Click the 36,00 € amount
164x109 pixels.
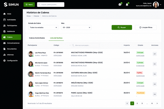click(126, 73)
